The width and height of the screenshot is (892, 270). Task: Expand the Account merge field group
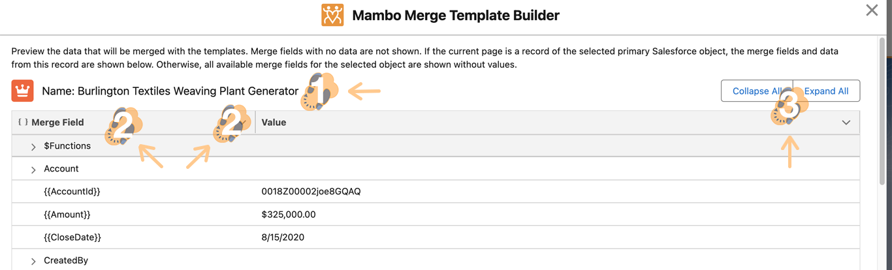33,170
